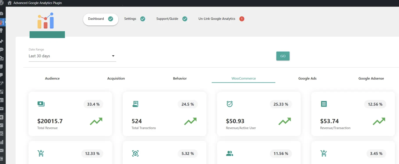Click the 33.4 % badge

(x=93, y=104)
